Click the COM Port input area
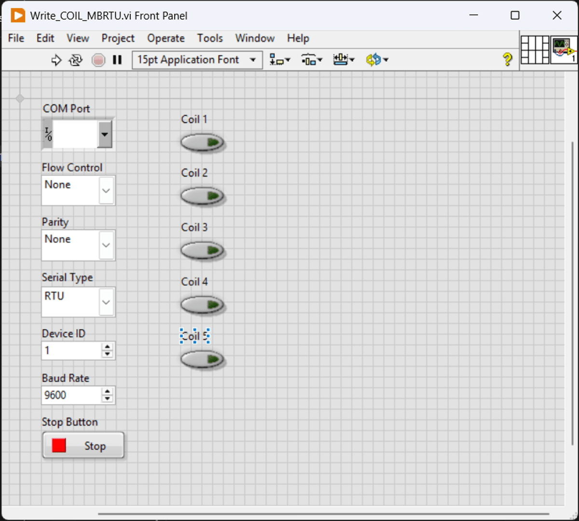This screenshot has width=579, height=521. [75, 134]
